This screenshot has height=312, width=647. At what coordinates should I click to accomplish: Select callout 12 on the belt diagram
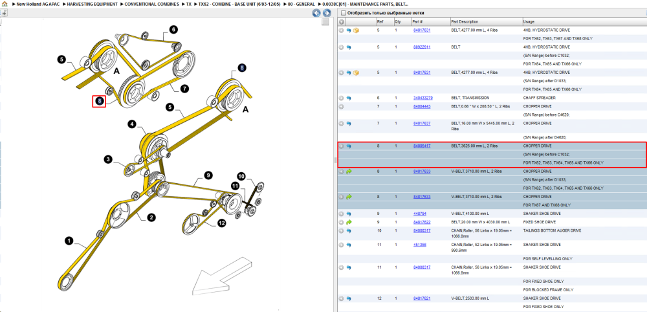coord(221,223)
